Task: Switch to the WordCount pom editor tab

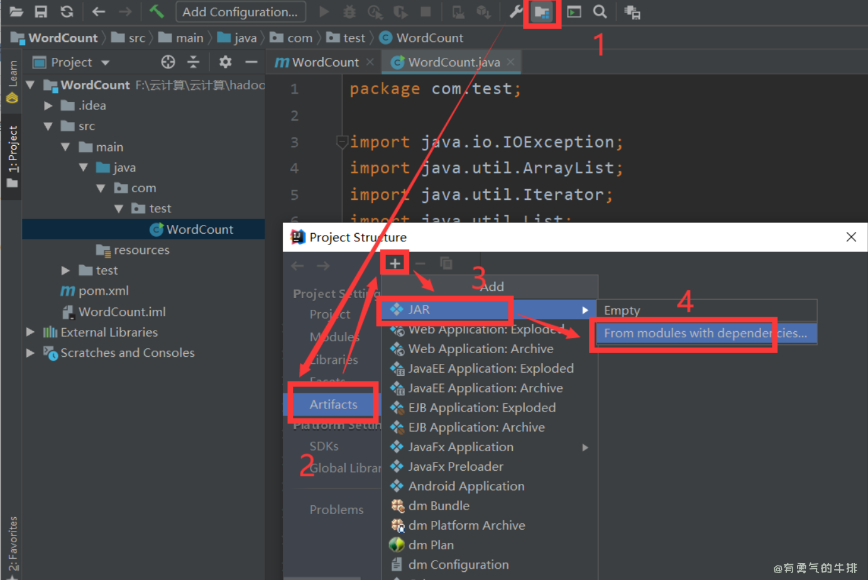Action: [325, 62]
